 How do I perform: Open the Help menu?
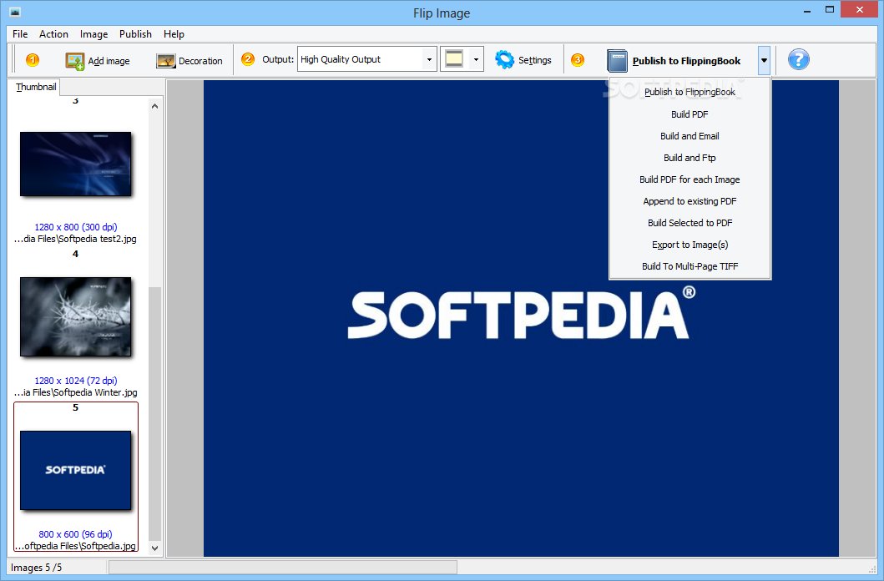coord(174,34)
